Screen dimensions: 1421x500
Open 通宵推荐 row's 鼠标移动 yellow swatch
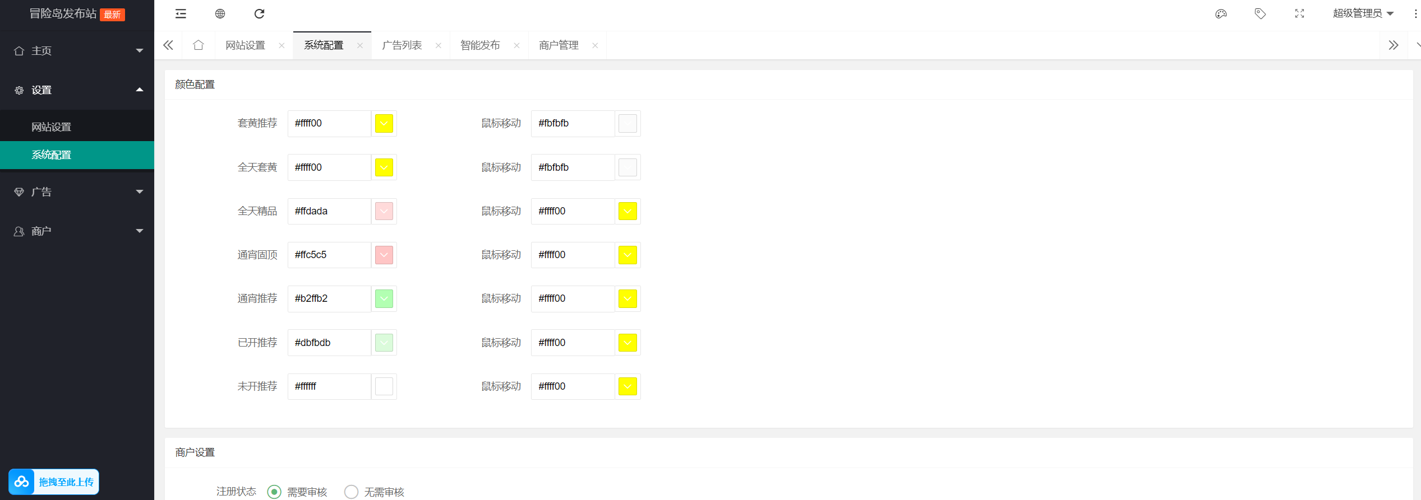click(628, 298)
